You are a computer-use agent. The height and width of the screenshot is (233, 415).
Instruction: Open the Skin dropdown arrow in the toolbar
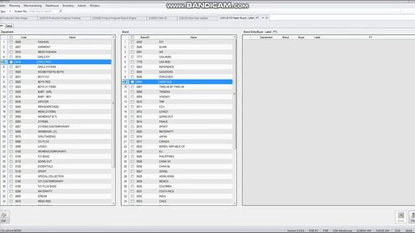tap(10, 12)
